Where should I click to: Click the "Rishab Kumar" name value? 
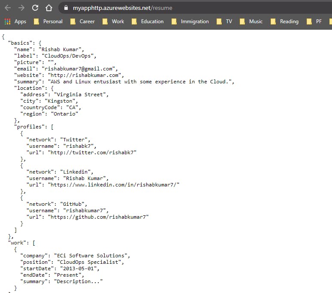(60, 49)
